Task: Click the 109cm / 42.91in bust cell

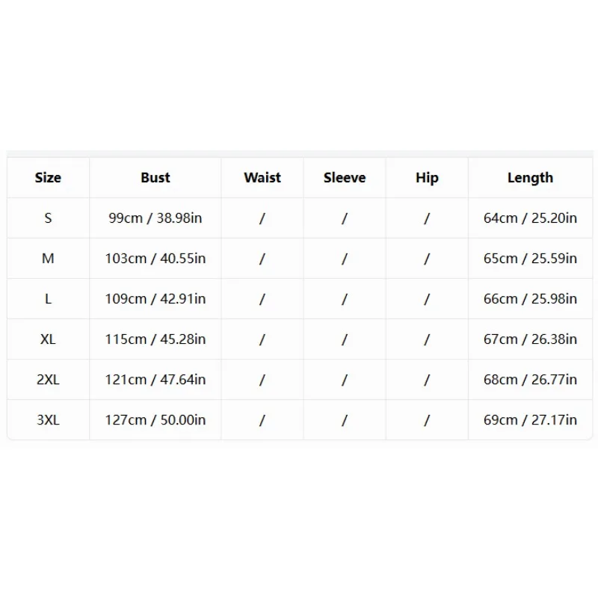Action: [155, 299]
